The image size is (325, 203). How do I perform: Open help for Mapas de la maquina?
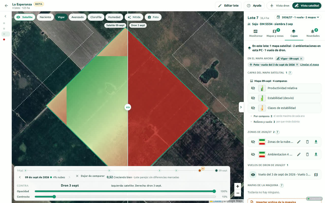click(282, 185)
